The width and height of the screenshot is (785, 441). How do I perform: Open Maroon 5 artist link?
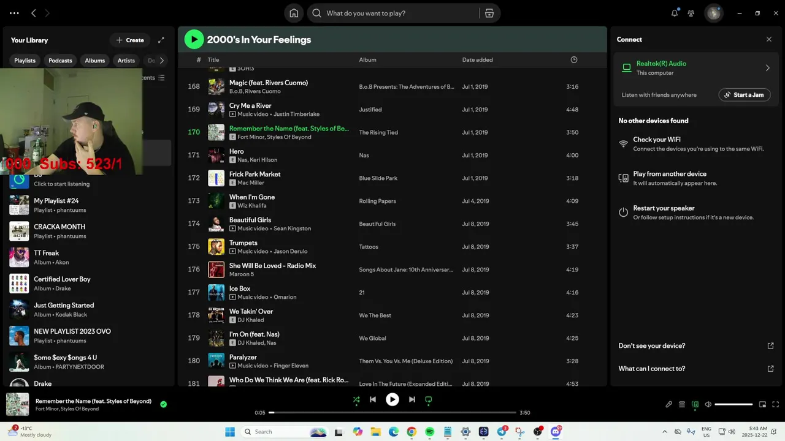tap(241, 274)
